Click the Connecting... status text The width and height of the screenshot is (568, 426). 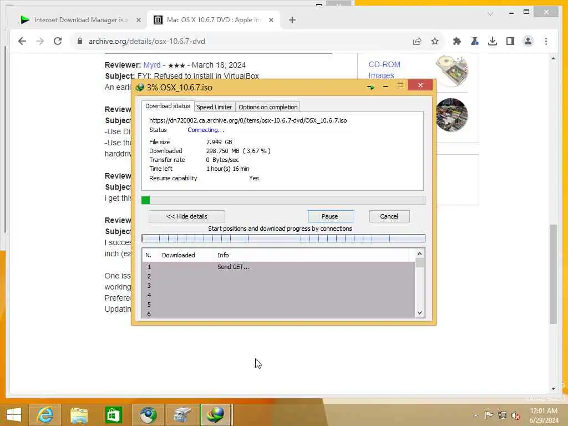206,130
